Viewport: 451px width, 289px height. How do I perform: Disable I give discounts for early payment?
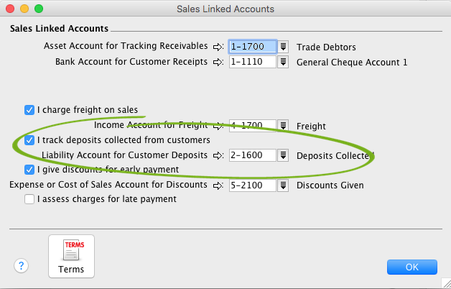pyautogui.click(x=29, y=170)
